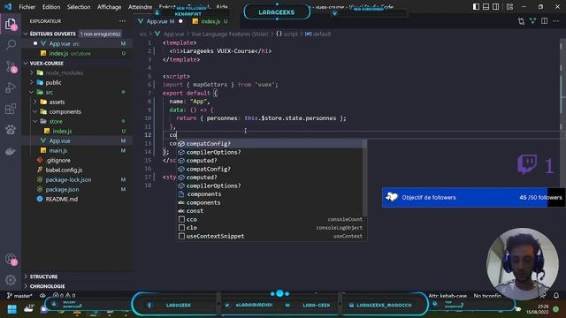
Task: Open .gitignore file
Action: point(58,160)
